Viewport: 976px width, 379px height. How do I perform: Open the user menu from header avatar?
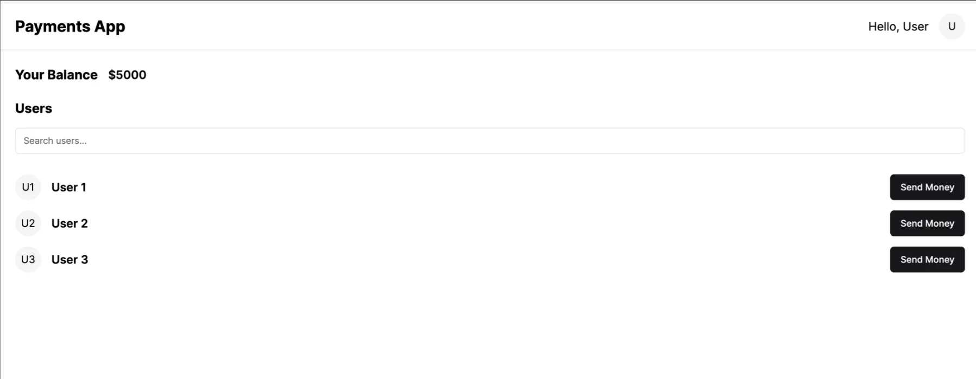952,27
